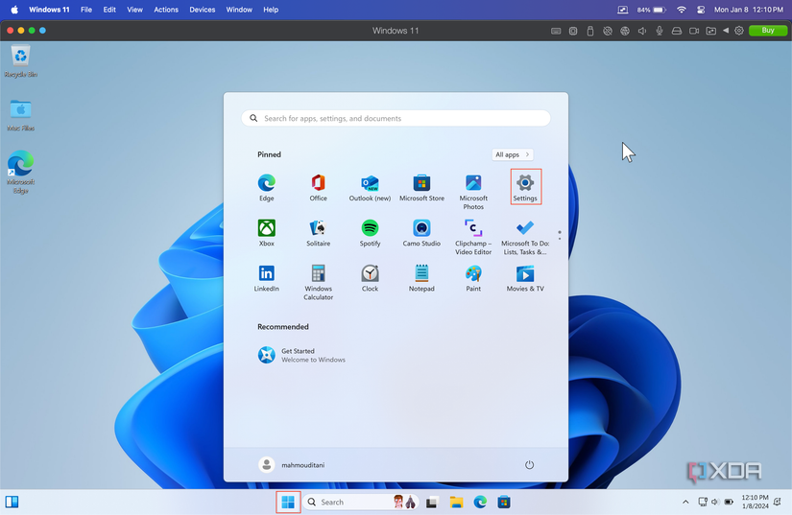Viewport: 792px width, 515px height.
Task: Open the Apple menu
Action: point(14,10)
